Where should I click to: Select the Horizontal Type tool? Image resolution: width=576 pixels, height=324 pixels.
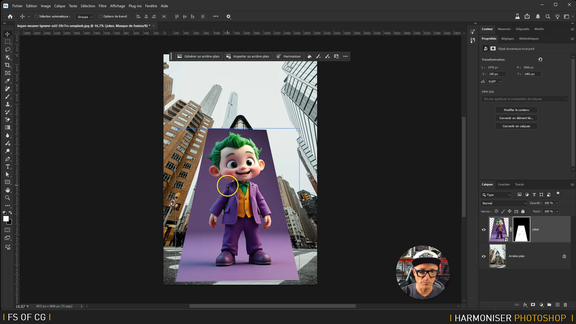click(x=7, y=167)
